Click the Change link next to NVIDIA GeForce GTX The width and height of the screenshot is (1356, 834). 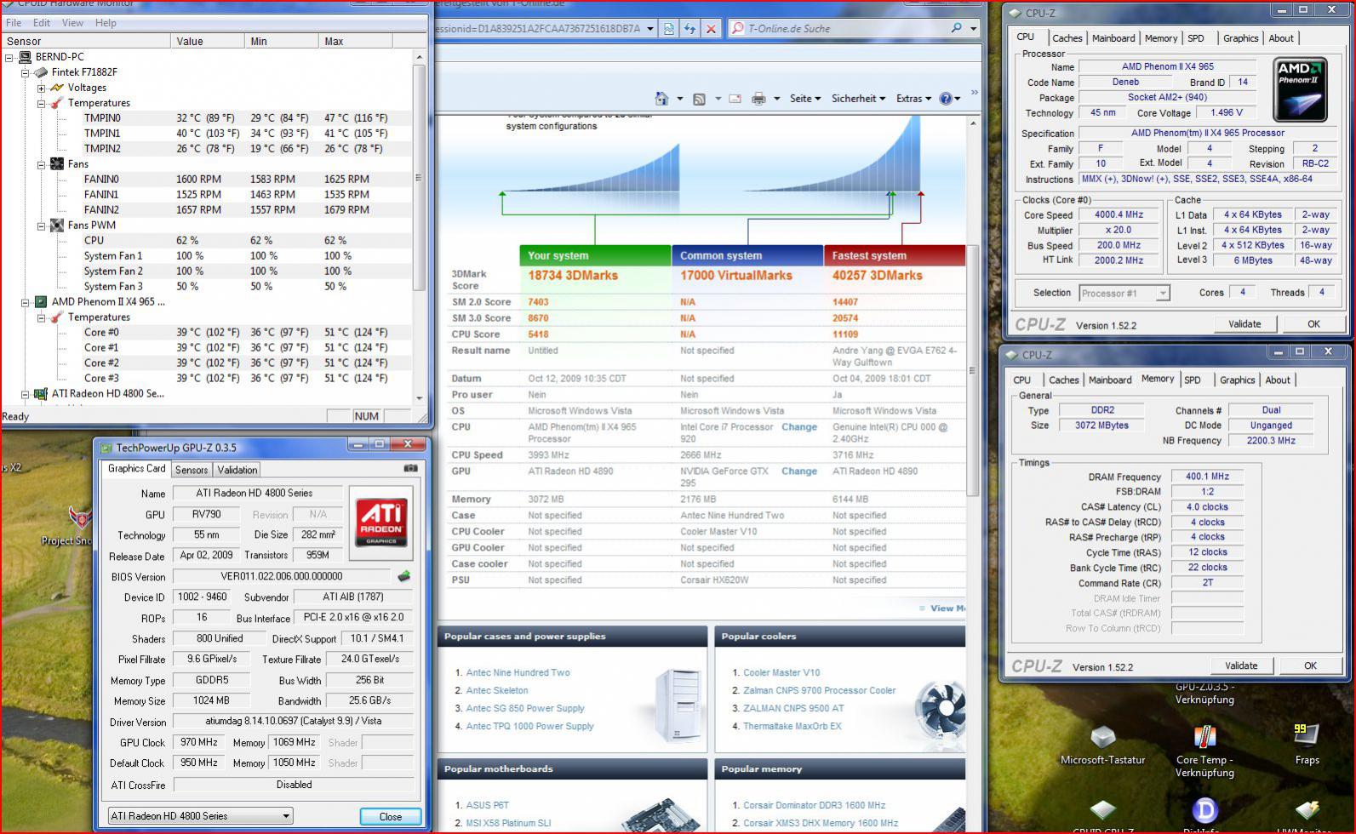[799, 471]
